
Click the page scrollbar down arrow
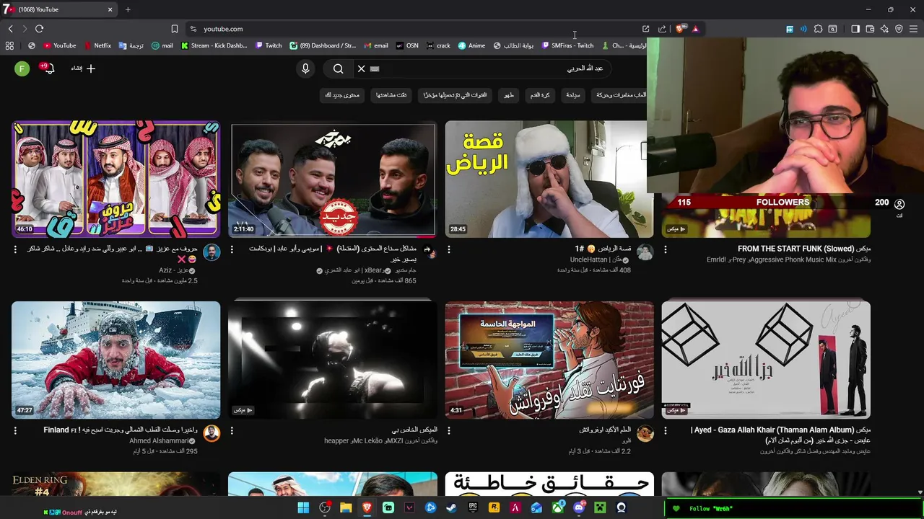pyautogui.click(x=920, y=492)
